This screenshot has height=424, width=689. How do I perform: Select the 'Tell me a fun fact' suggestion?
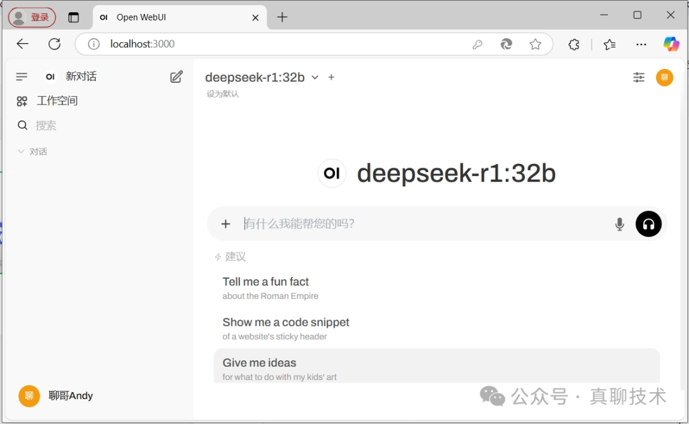265,281
